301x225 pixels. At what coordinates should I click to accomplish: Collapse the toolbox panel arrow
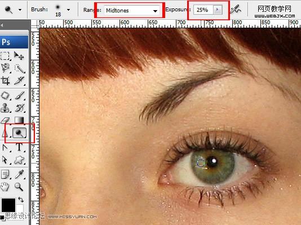pos(2,25)
